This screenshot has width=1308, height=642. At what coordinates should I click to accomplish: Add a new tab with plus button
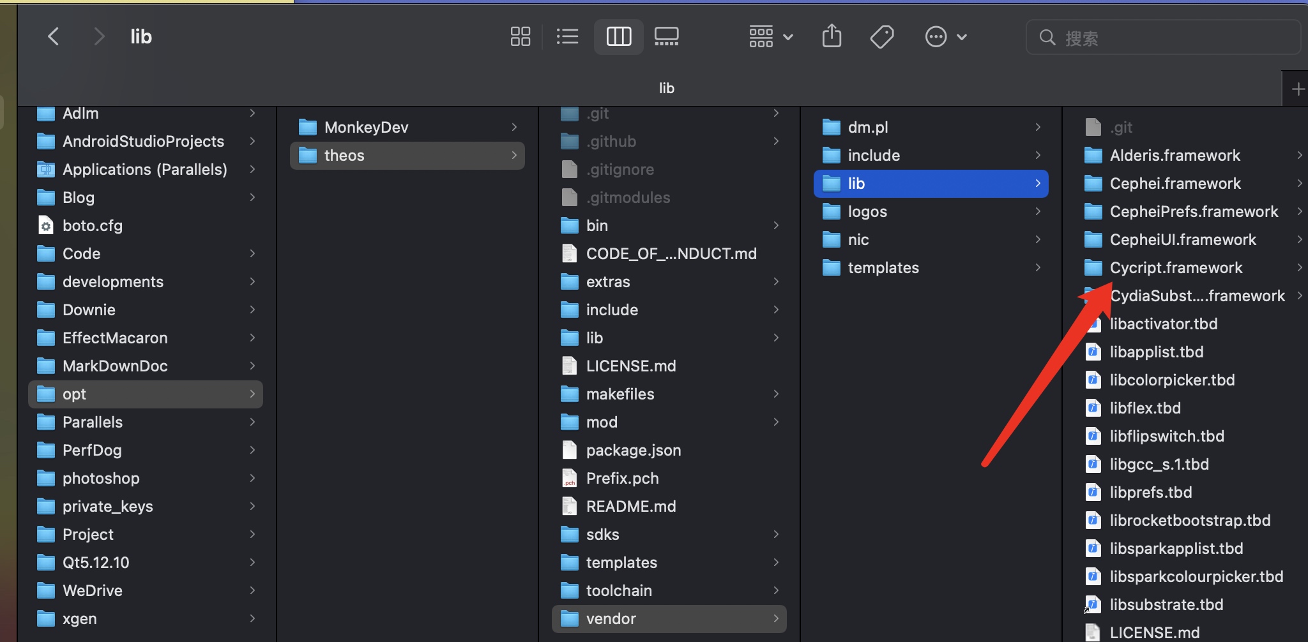click(x=1297, y=89)
